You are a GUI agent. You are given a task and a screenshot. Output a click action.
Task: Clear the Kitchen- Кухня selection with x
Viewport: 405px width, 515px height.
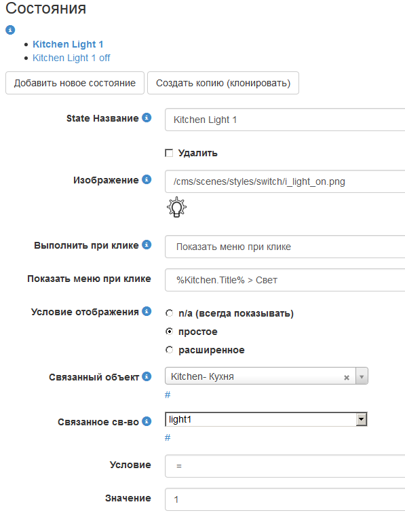point(346,378)
